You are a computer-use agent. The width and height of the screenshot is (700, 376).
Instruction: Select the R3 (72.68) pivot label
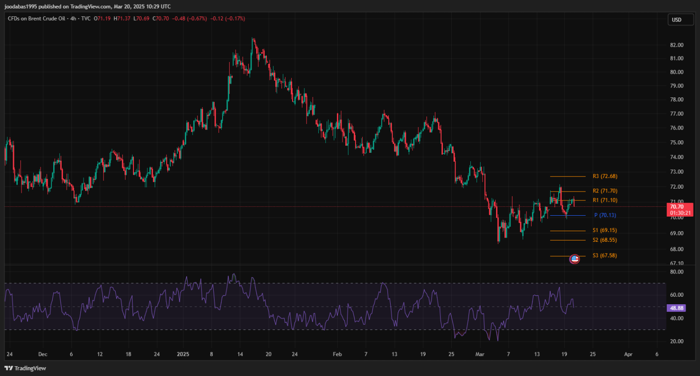coord(605,177)
